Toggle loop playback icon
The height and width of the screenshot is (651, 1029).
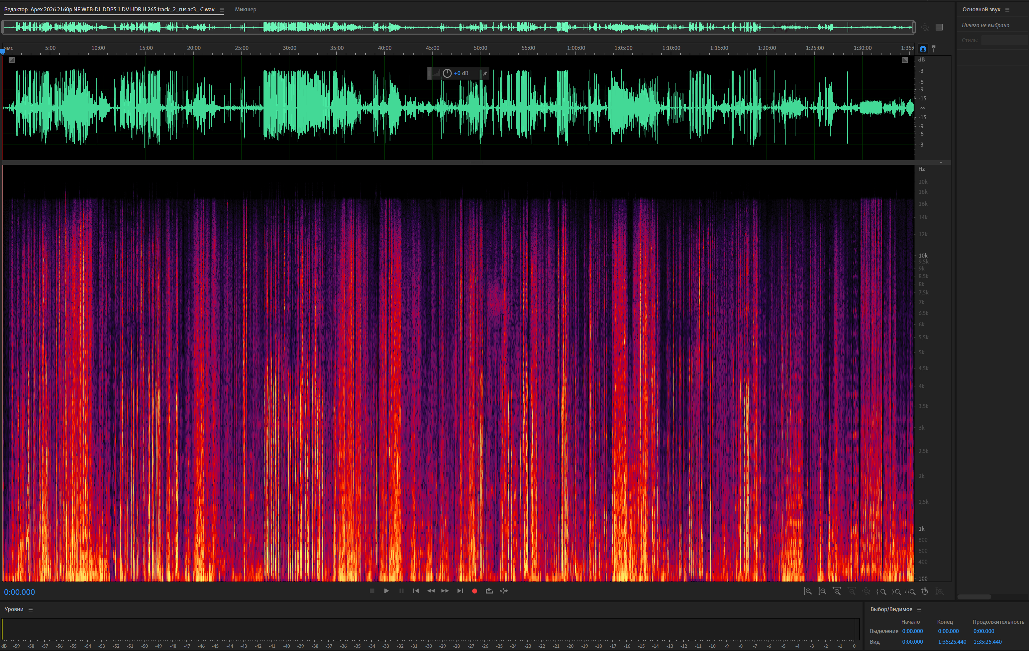coord(489,591)
